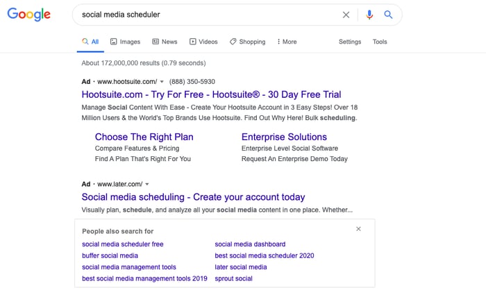Open the Hootsuite 30 Day Free Trial link
486x297 pixels.
(211, 94)
